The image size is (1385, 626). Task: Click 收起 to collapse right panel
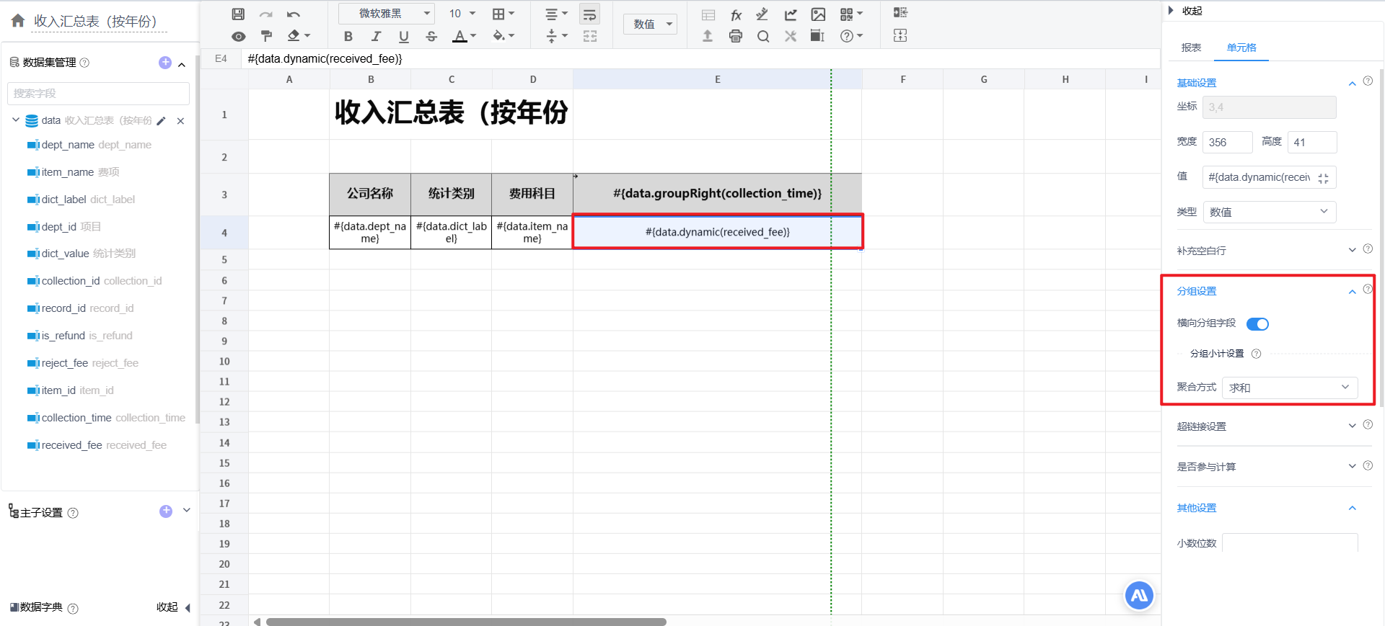[1184, 11]
